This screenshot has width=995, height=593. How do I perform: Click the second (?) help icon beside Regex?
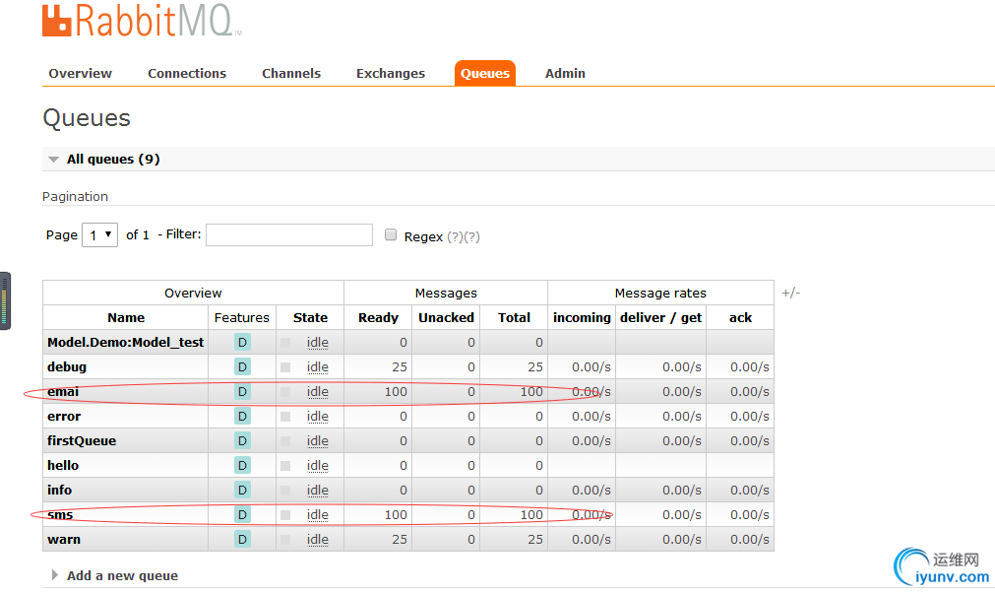pos(471,236)
